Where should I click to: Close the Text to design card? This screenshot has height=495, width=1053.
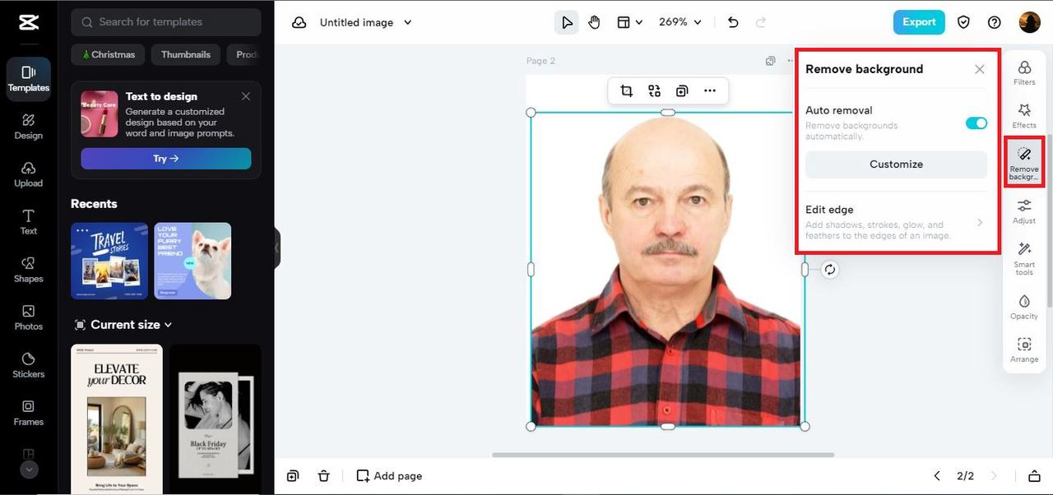click(x=246, y=96)
